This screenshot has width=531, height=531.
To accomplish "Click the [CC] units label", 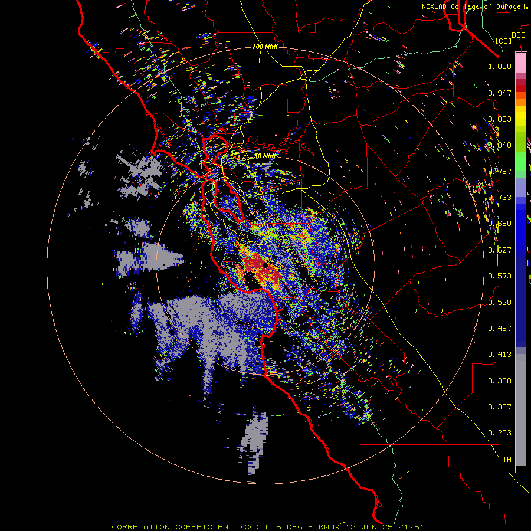I will click(504, 41).
